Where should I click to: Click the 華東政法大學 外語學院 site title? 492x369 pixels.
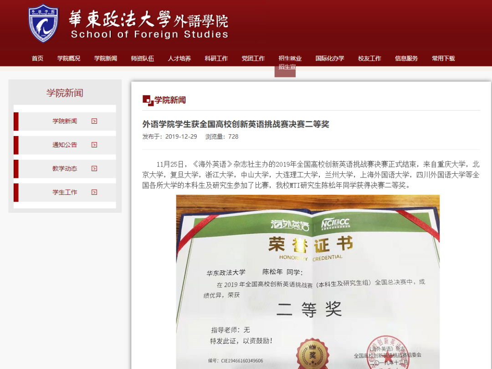pos(149,19)
